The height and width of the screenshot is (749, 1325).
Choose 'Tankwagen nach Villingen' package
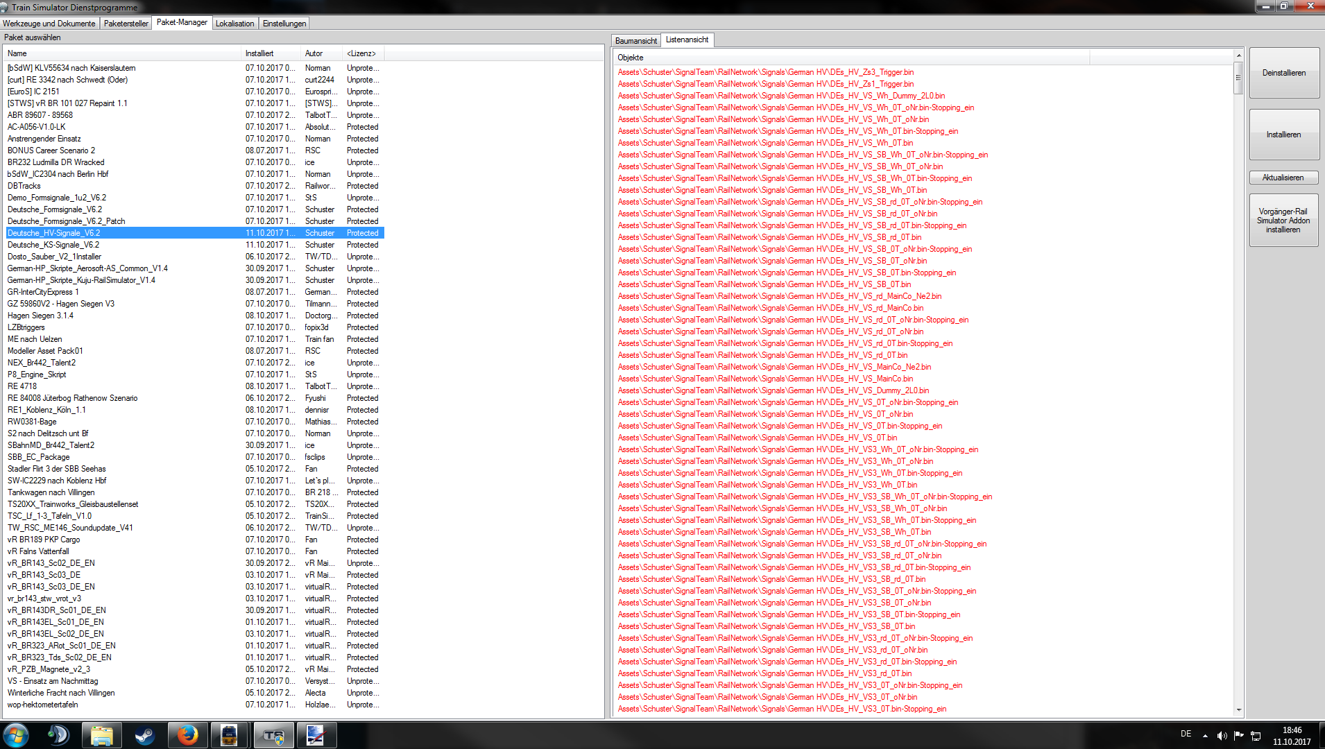coord(195,492)
